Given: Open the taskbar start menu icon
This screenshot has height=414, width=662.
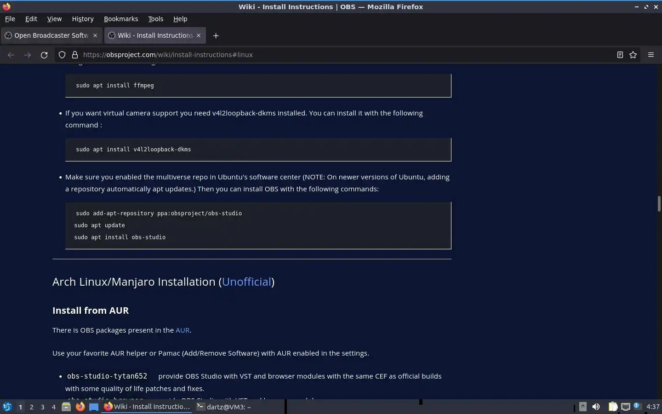Looking at the screenshot, I should (7, 407).
